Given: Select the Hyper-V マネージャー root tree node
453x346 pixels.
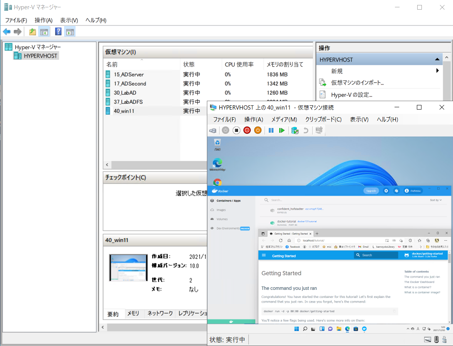Looking at the screenshot, I should coord(38,47).
